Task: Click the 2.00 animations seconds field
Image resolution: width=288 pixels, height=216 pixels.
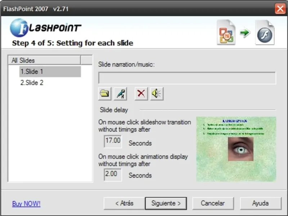Action: pos(112,175)
